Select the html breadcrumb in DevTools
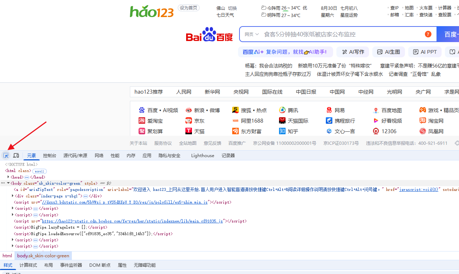 7,256
